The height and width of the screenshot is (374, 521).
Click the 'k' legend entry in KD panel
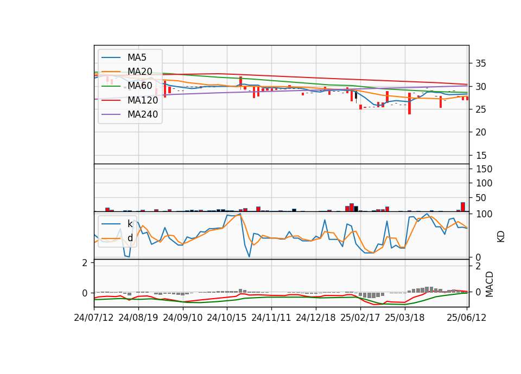pos(130,224)
